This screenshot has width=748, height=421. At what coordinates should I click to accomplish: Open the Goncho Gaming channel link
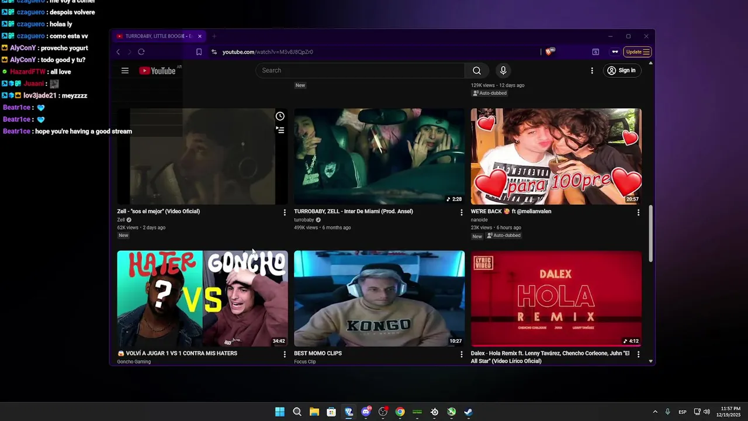point(134,362)
